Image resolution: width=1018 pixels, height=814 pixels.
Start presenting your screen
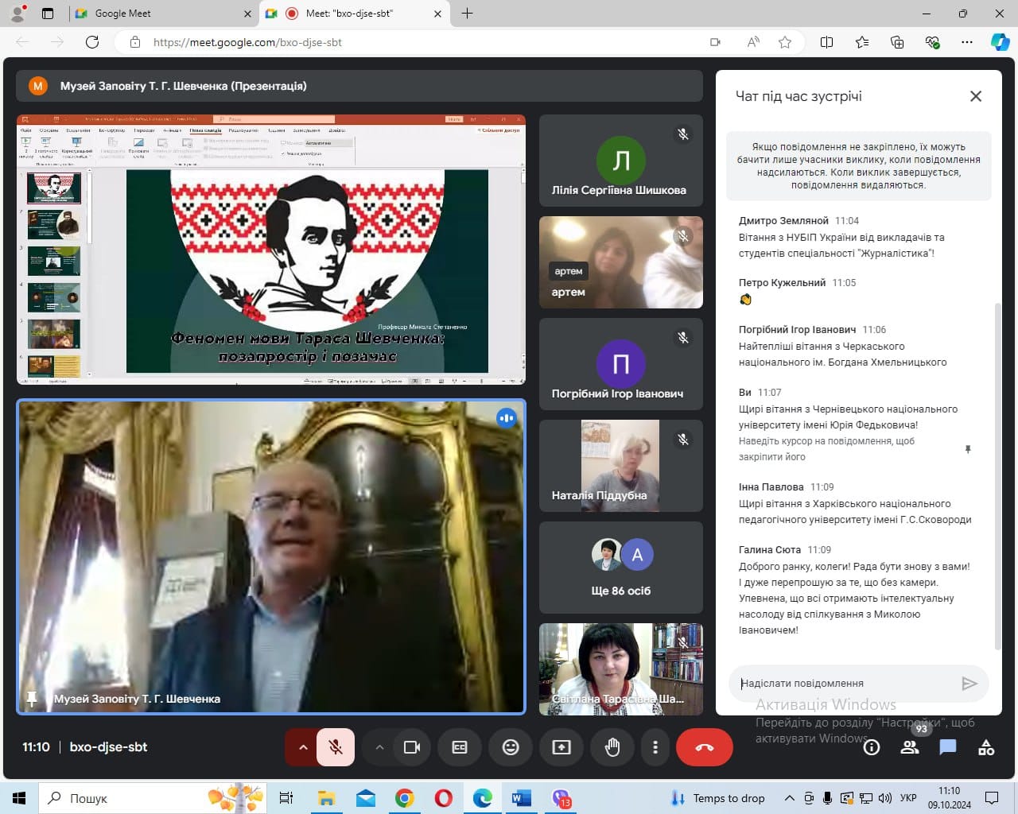561,747
